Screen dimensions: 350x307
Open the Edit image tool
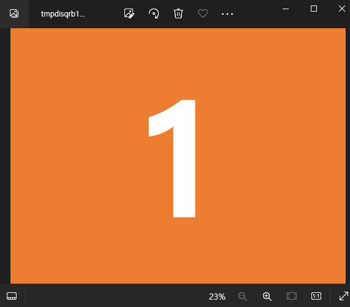pyautogui.click(x=129, y=13)
